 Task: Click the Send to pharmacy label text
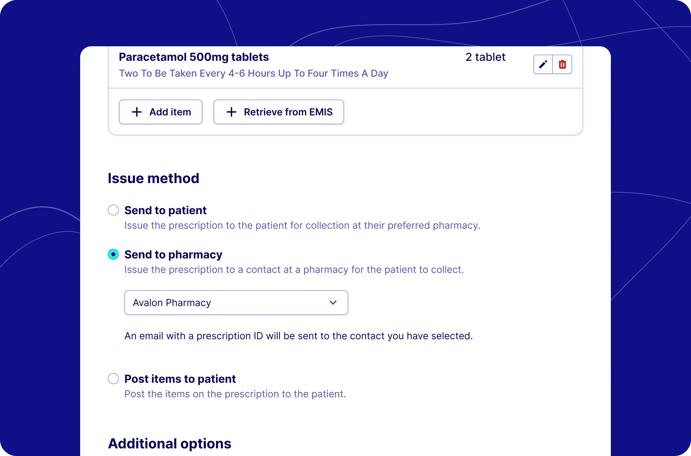pos(173,254)
